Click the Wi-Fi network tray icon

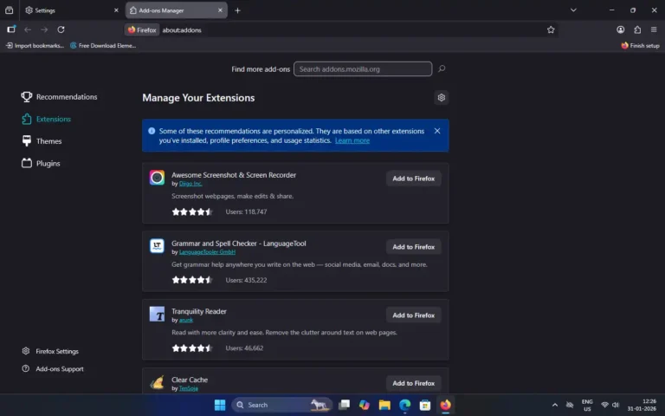click(605, 405)
